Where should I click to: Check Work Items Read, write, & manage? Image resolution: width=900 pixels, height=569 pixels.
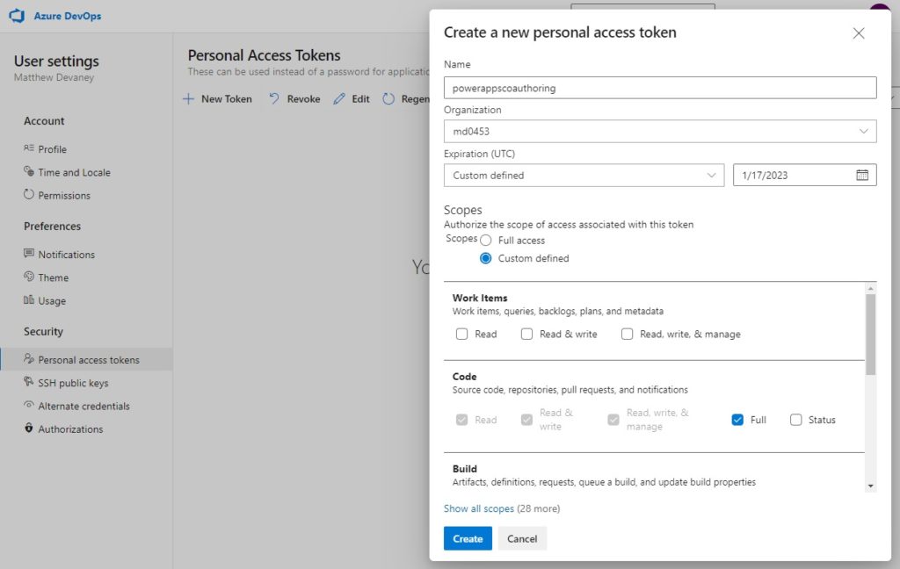pos(627,334)
